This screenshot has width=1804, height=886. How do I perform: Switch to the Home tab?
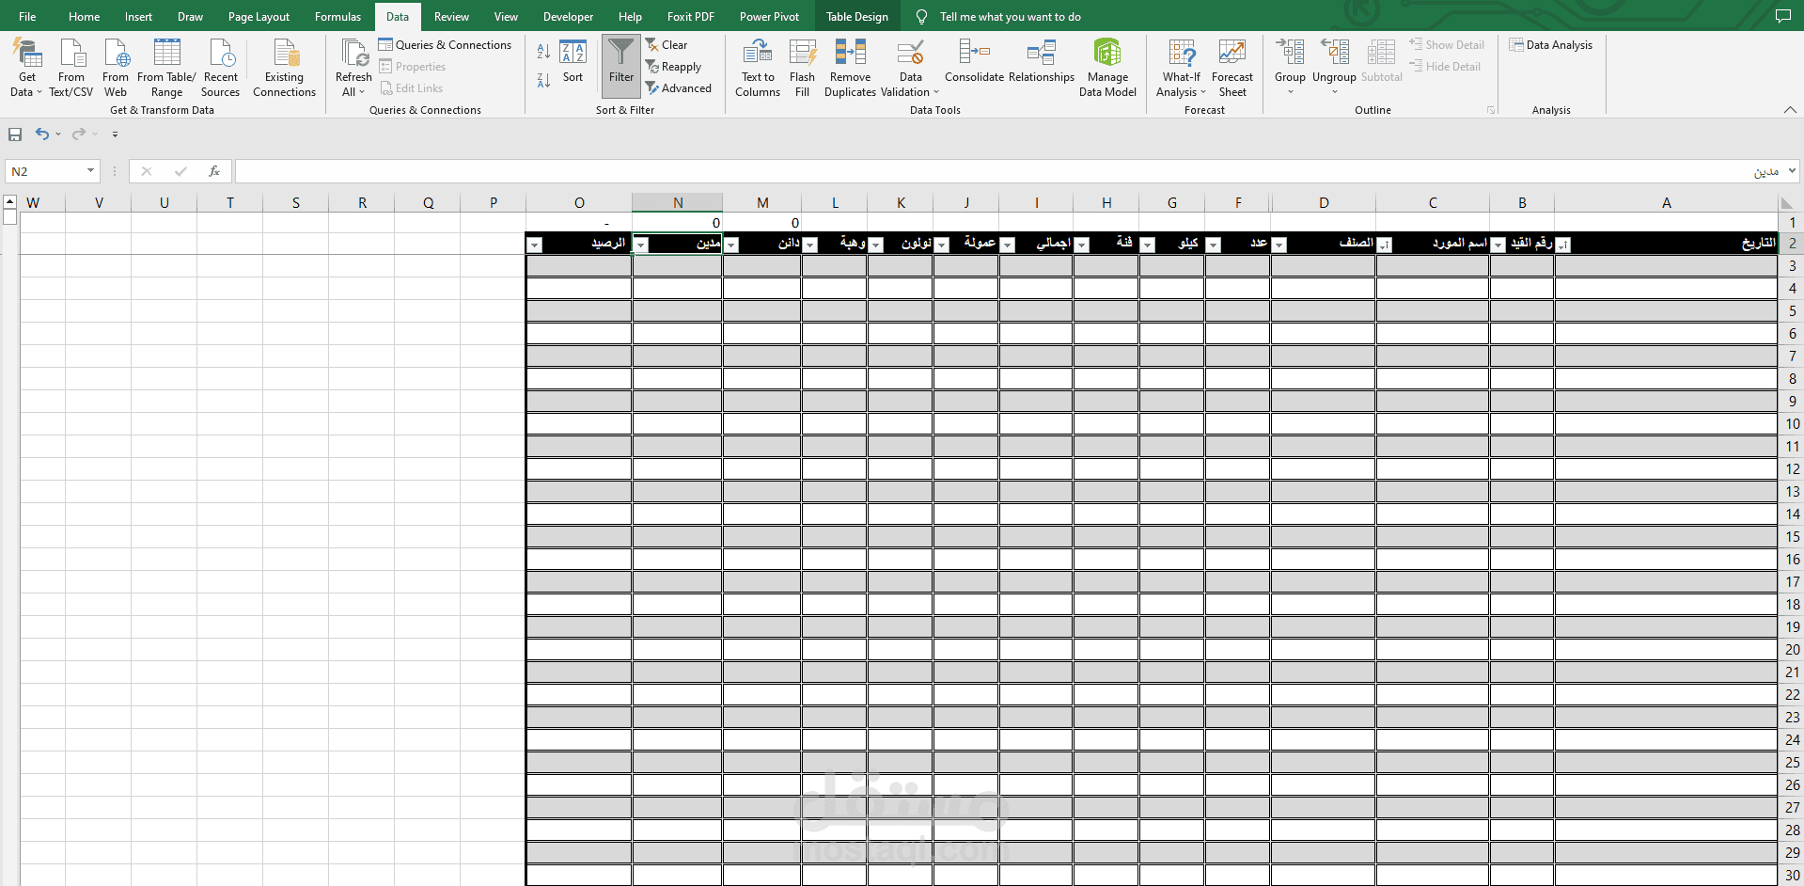click(84, 16)
